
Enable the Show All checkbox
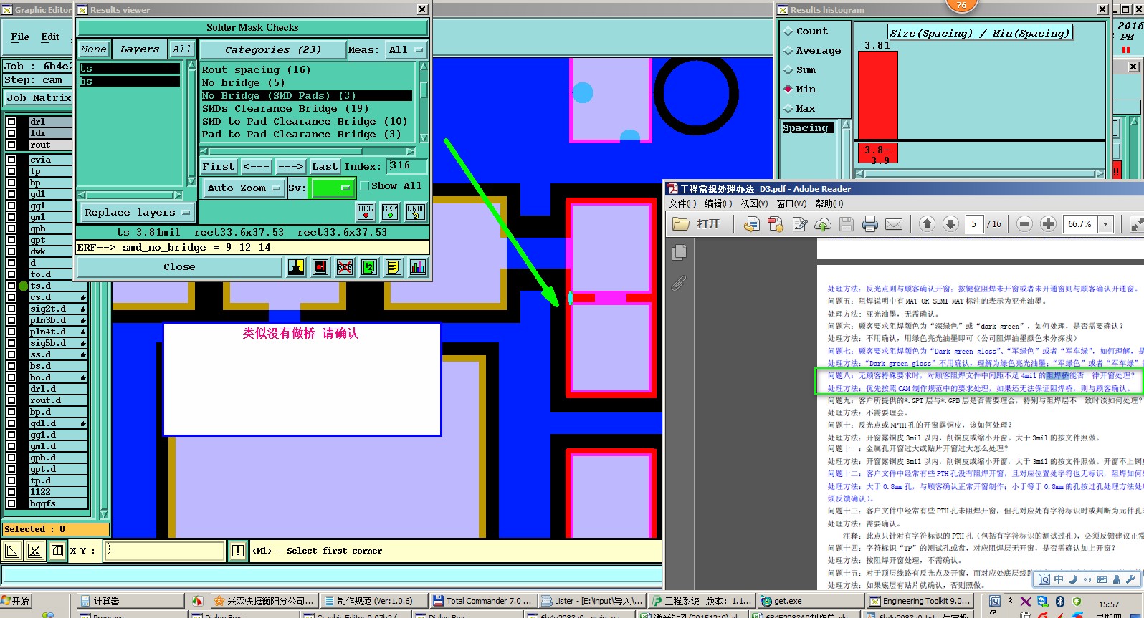[x=365, y=186]
